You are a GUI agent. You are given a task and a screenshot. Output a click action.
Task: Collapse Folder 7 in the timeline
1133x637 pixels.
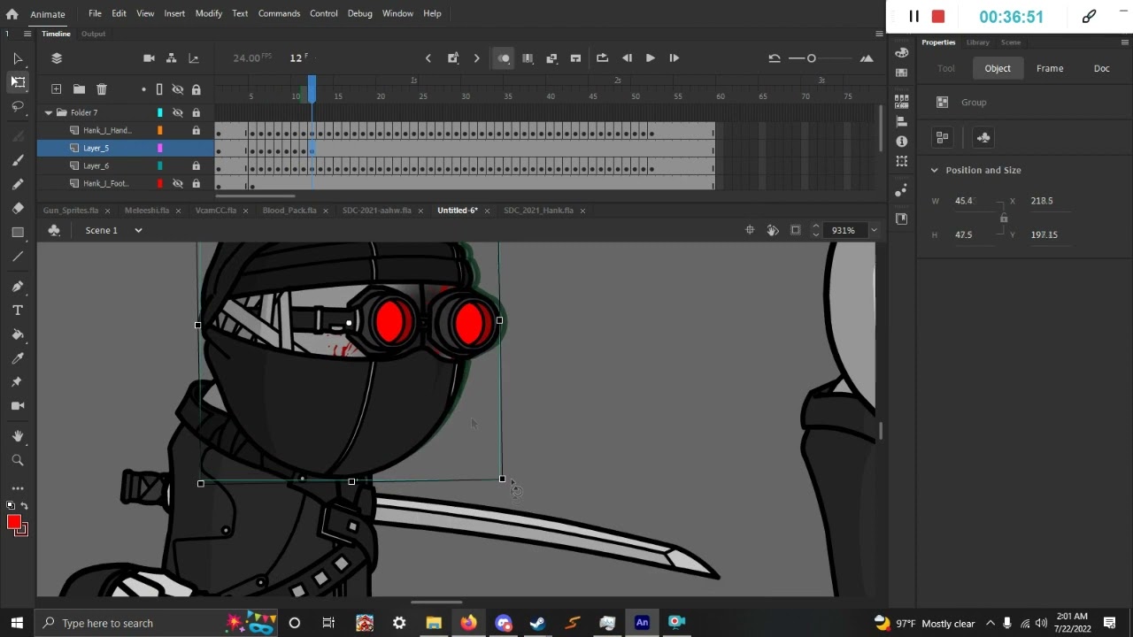click(x=49, y=112)
